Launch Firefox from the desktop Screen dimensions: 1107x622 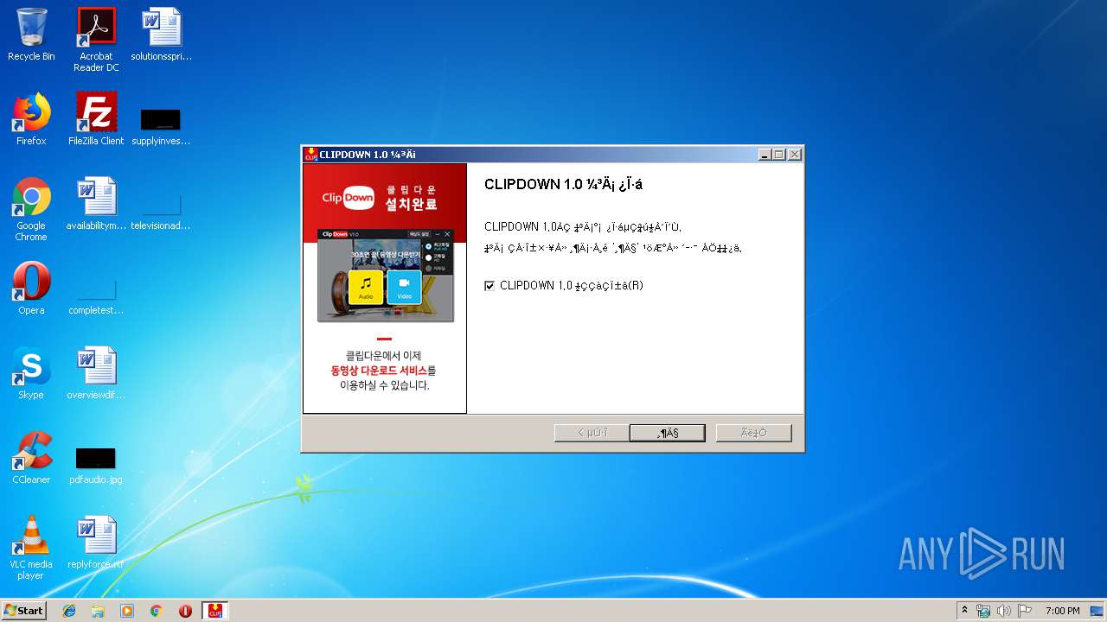pos(31,120)
